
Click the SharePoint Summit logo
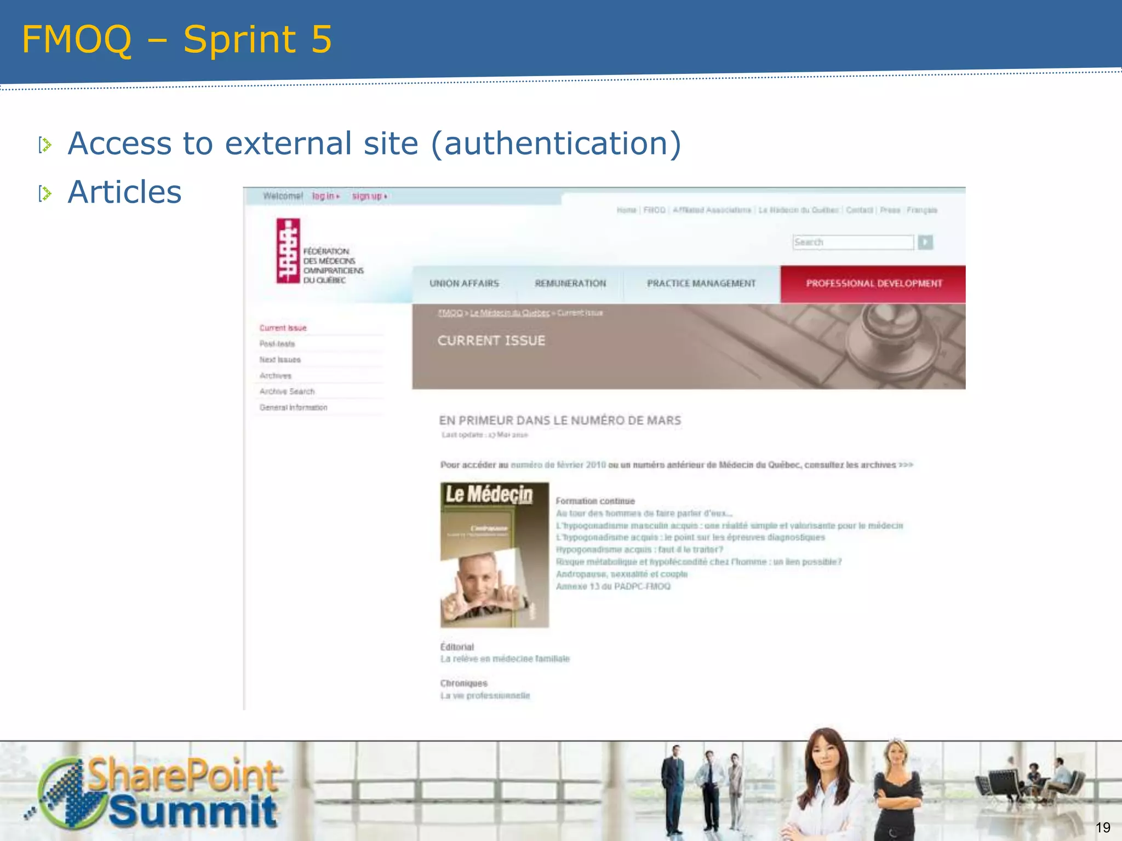point(153,793)
